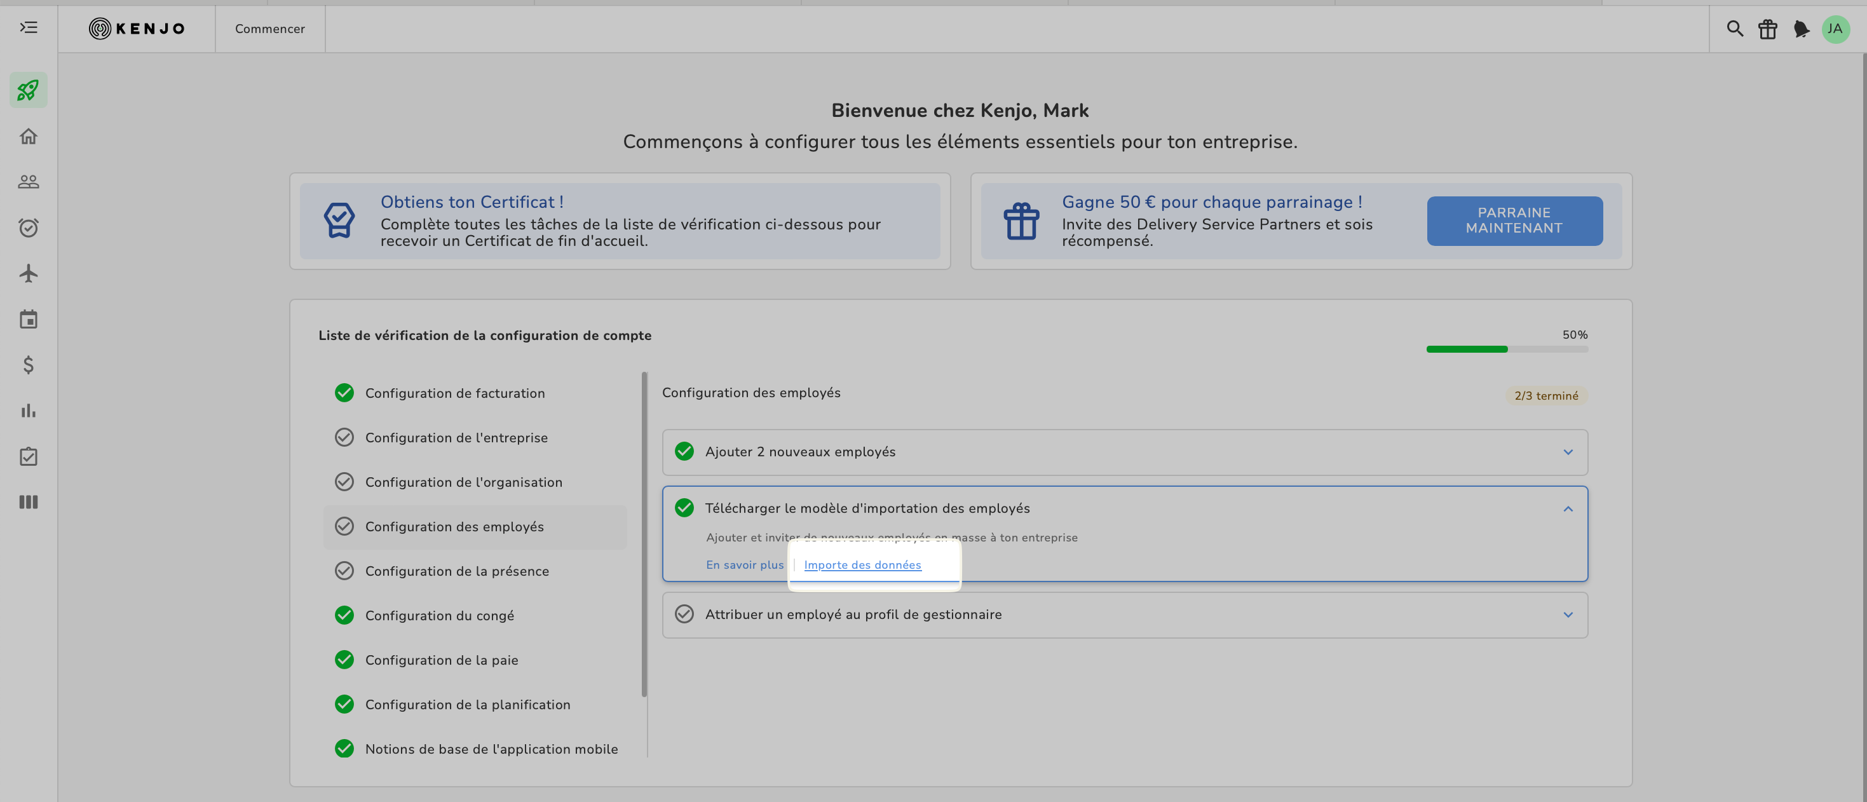Open the People sidebar icon
This screenshot has height=802, width=1867.
tap(28, 182)
